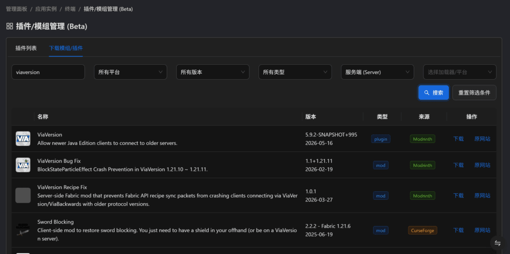510x254 pixels.
Task: Open the 所有平台 platform dropdown
Action: click(130, 72)
